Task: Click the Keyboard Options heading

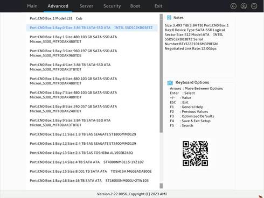Action: (x=192, y=82)
